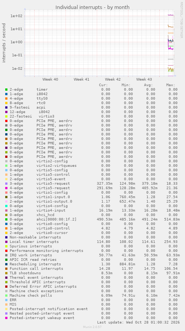Click the 'Week 40' axis label
185x331 pixels.
50,79
